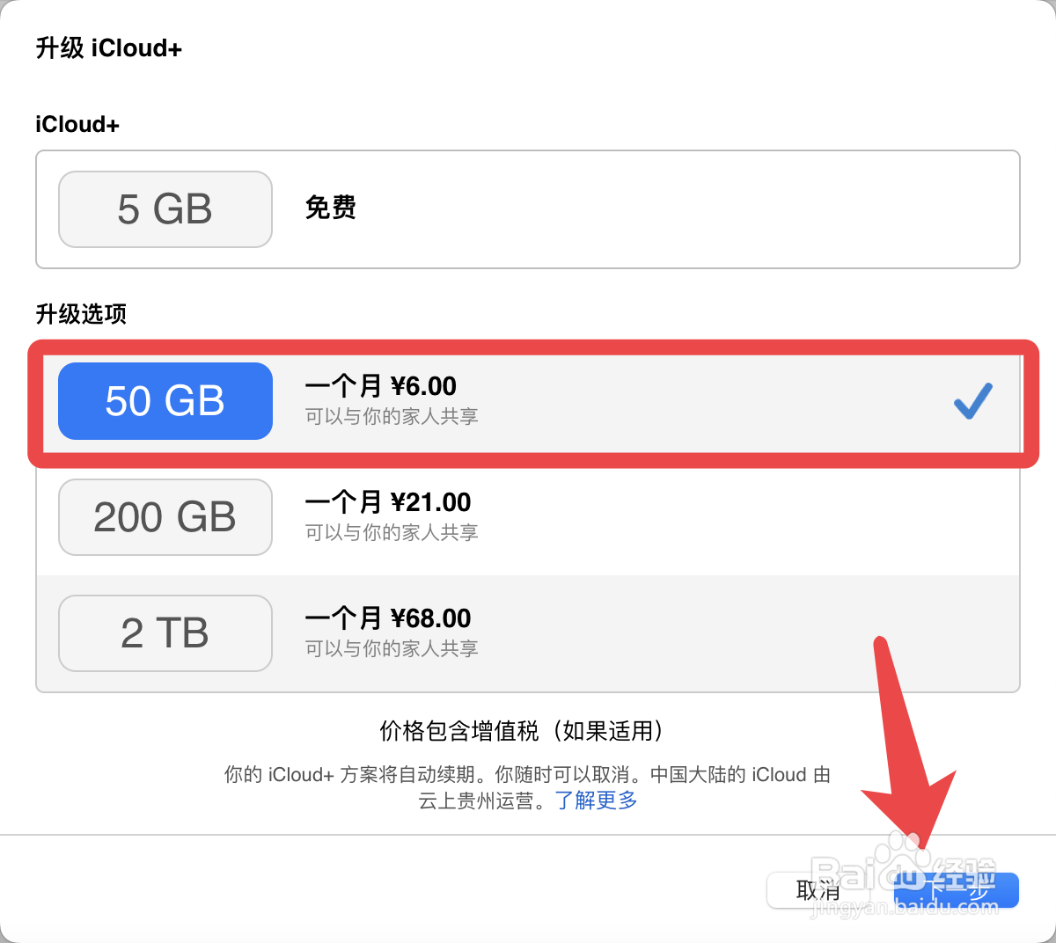Screen dimensions: 1056x943
Task: Select the blue 50 GB storage badge
Action: (x=165, y=401)
